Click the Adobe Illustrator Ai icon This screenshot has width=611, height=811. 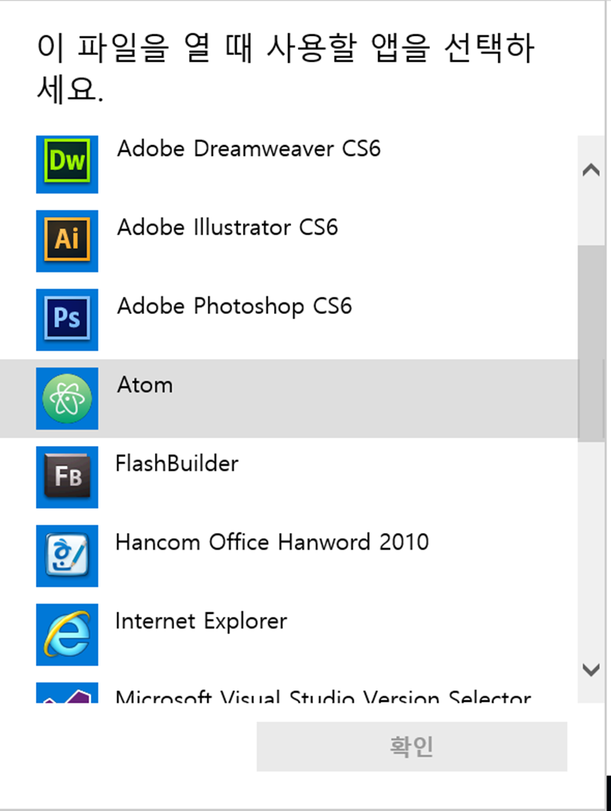(67, 241)
